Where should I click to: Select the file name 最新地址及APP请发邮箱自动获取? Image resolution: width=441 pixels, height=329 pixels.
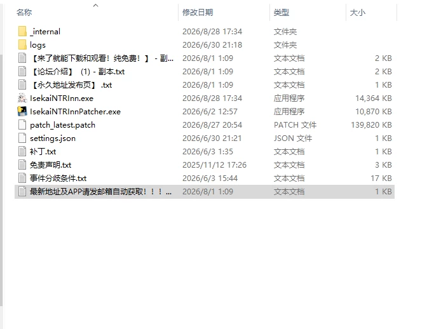pyautogui.click(x=100, y=192)
